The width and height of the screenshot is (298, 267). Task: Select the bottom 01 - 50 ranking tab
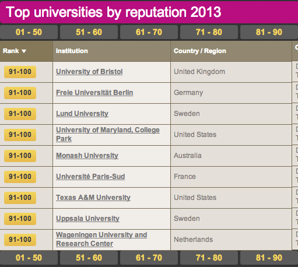click(x=29, y=258)
